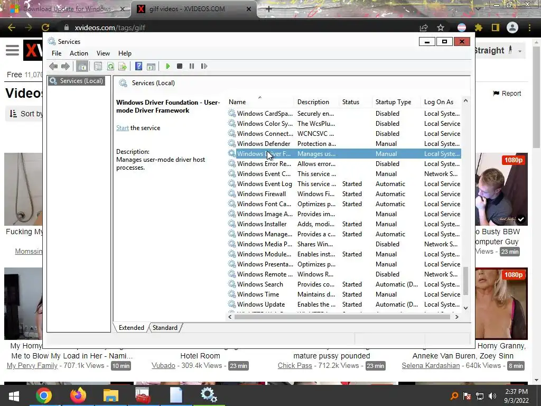The image size is (541, 406).
Task: Toggle the Show/Hide Action Pane icon
Action: click(x=151, y=66)
